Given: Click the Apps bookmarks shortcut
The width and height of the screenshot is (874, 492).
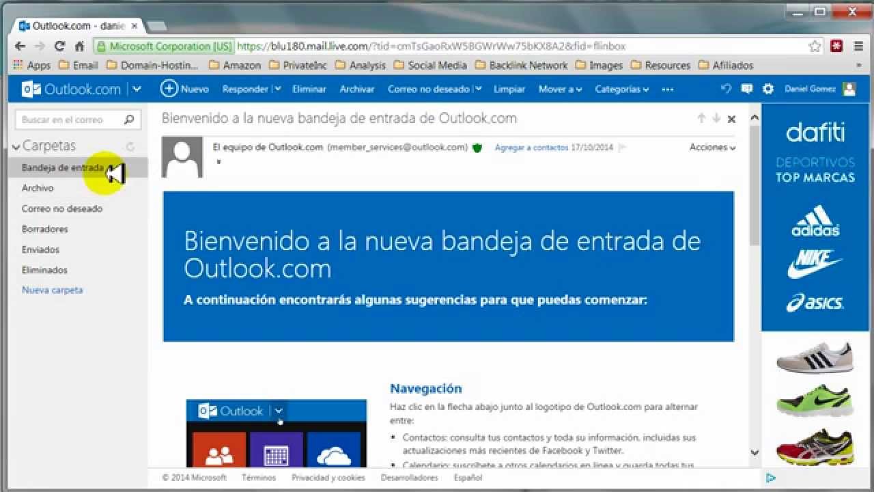Looking at the screenshot, I should tap(32, 66).
